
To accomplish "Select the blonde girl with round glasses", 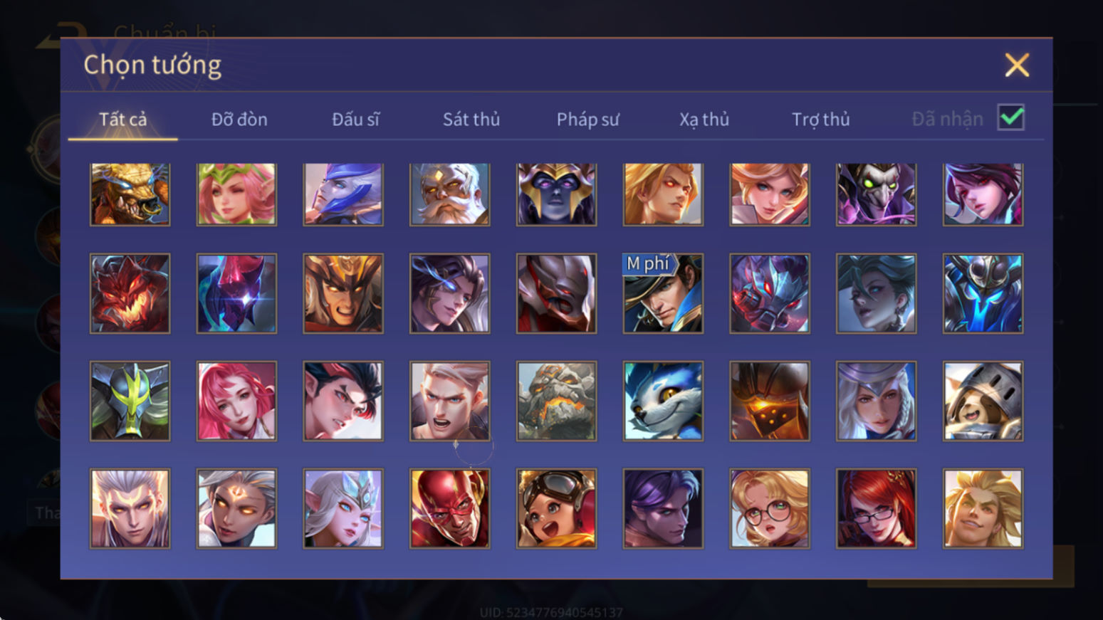I will 770,508.
